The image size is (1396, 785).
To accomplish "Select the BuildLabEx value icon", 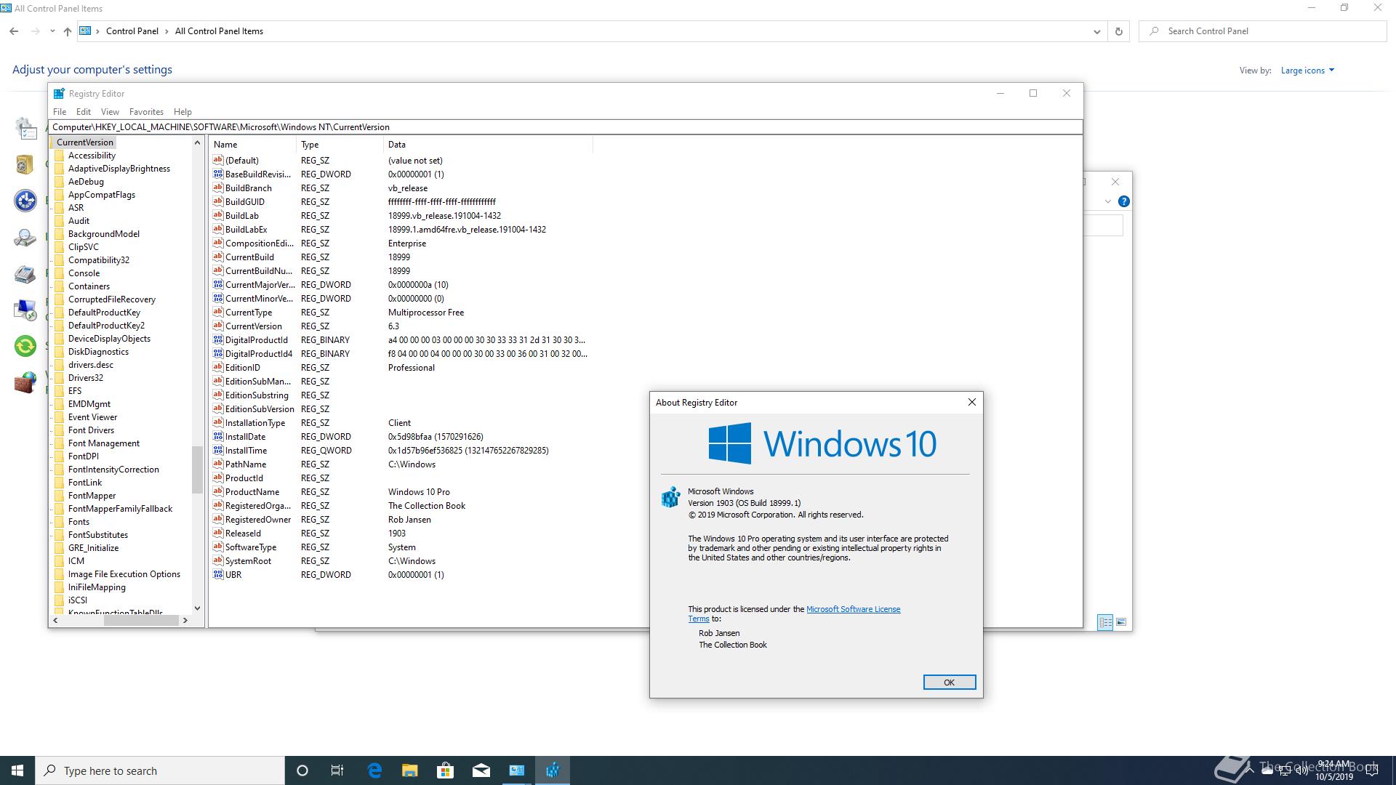I will pos(218,229).
